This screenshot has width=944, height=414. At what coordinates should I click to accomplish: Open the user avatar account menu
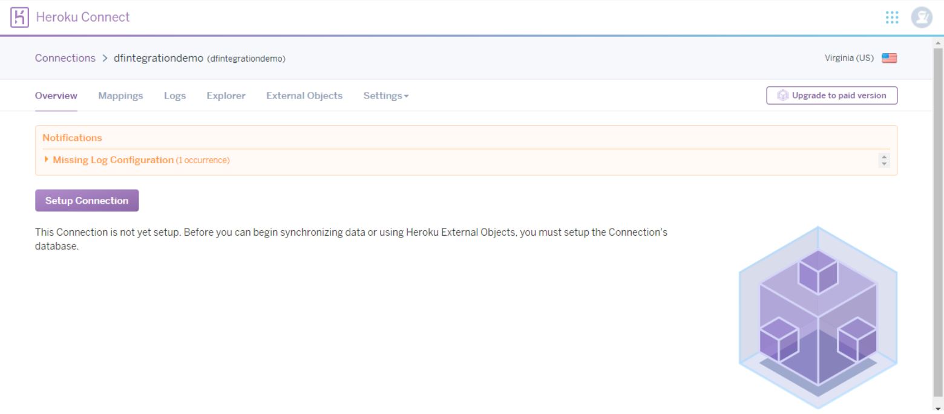point(922,17)
